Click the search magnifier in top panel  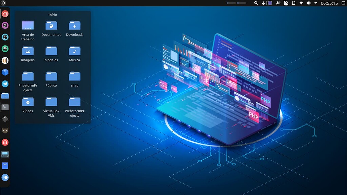coord(256,3)
